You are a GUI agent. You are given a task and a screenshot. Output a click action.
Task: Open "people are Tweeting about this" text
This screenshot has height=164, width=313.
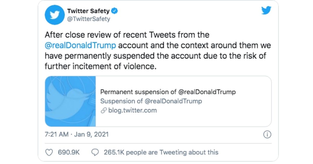tap(172, 152)
